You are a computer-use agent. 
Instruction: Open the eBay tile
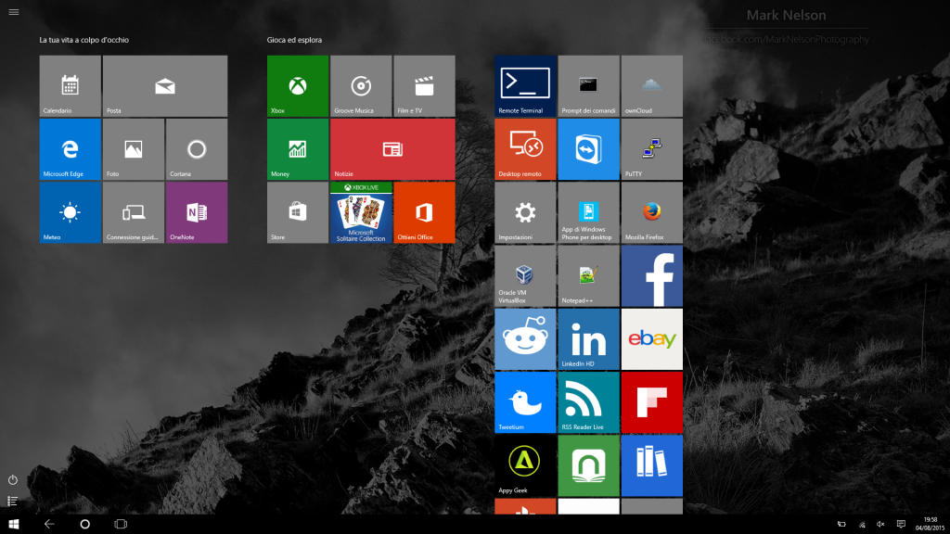(652, 339)
